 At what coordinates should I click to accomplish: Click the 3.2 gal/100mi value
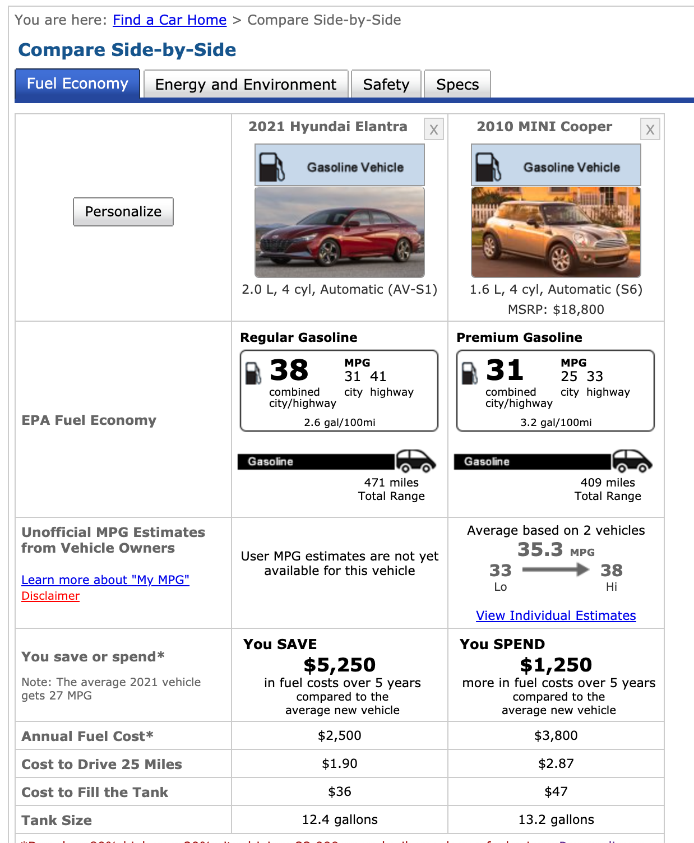556,422
